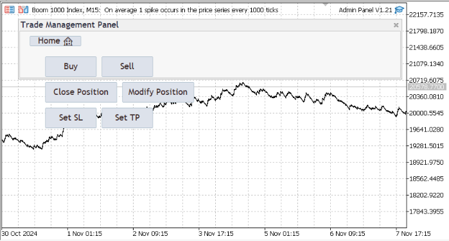449x241 pixels.
Task: Click the 30 Oct 2024 date label
Action: coord(19,233)
